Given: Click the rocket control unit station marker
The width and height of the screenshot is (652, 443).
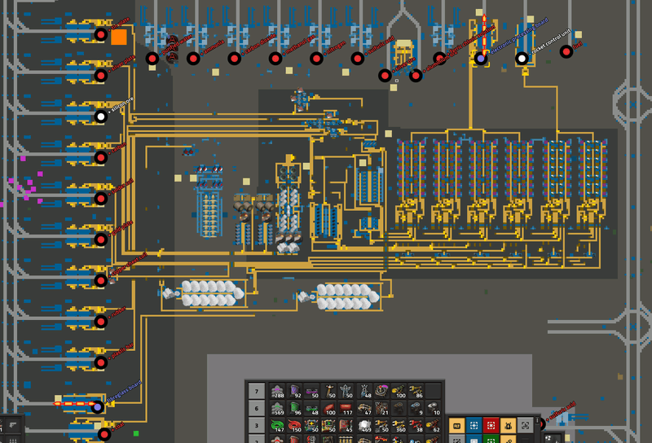Looking at the screenshot, I should pyautogui.click(x=522, y=59).
